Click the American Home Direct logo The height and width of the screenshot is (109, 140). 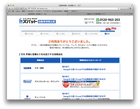27,81
